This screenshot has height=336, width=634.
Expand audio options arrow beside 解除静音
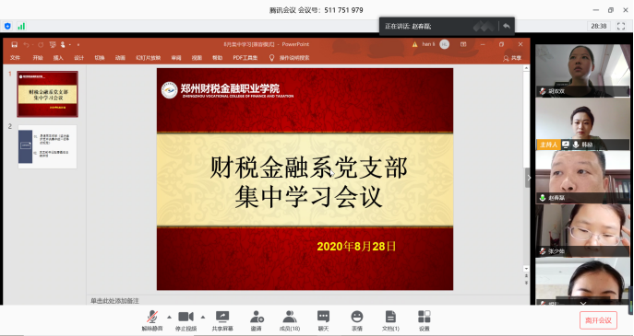click(x=169, y=317)
